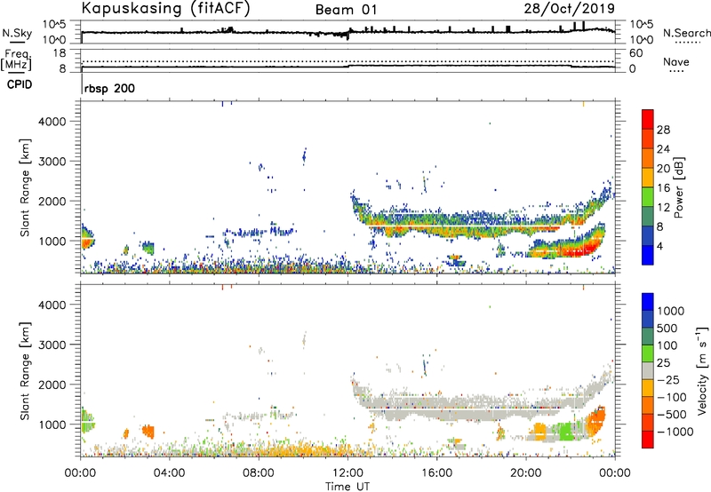This screenshot has height=492, width=711.
Task: Click the '18' tick on frequency axis
Action: point(59,53)
